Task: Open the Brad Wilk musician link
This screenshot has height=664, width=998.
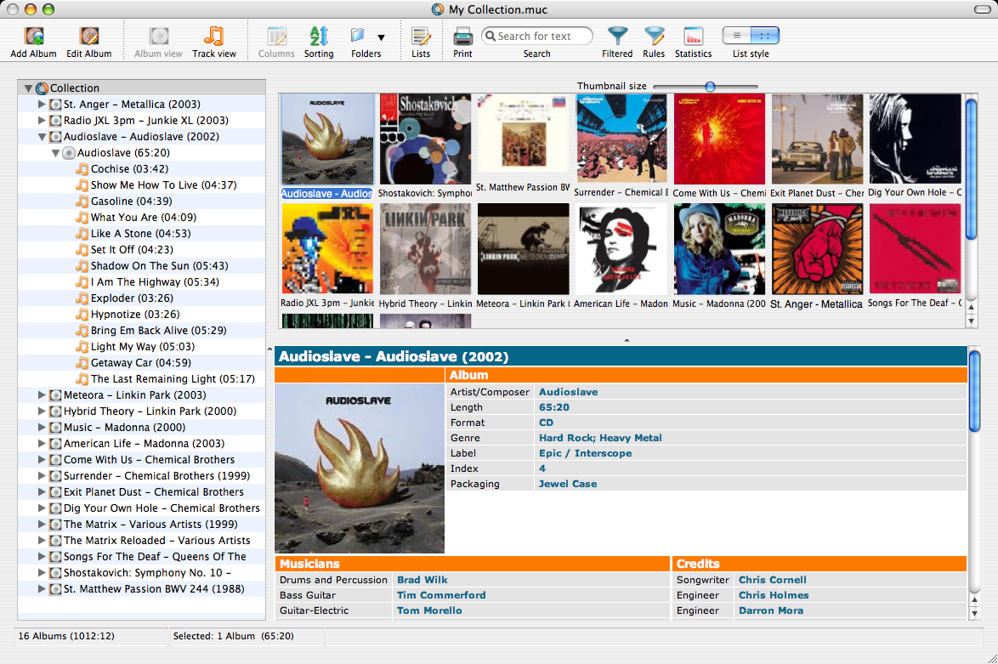Action: point(422,580)
